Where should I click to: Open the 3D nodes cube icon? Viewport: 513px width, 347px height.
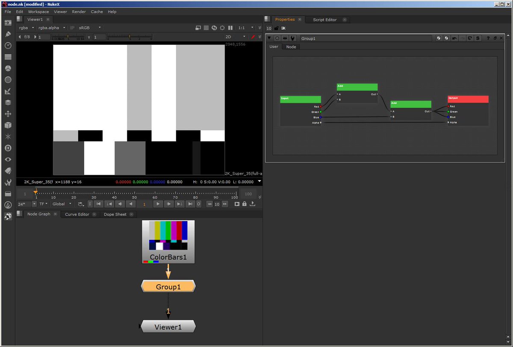coord(8,125)
